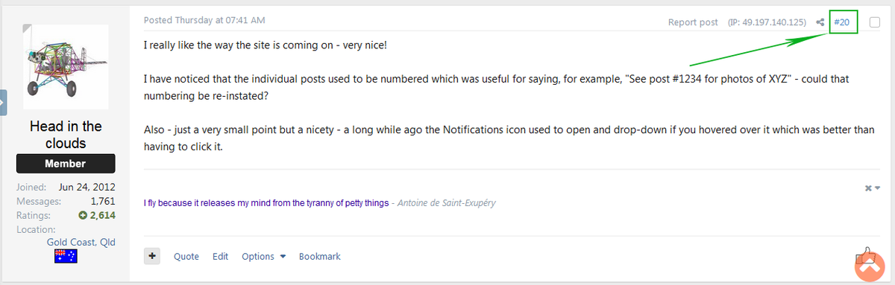Click the Gold Coast, Qld location link

click(81, 242)
